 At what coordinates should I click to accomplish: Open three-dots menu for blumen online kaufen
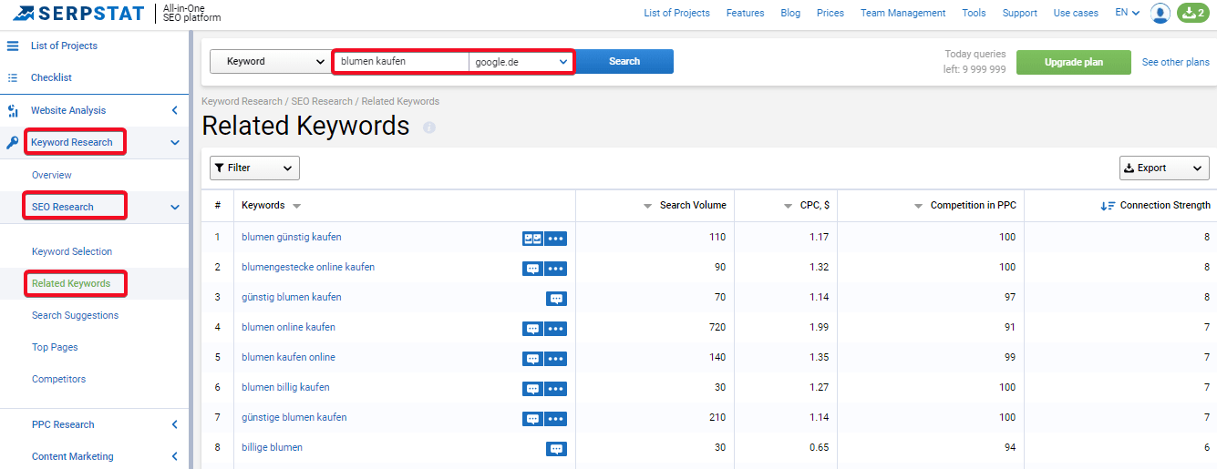click(556, 329)
